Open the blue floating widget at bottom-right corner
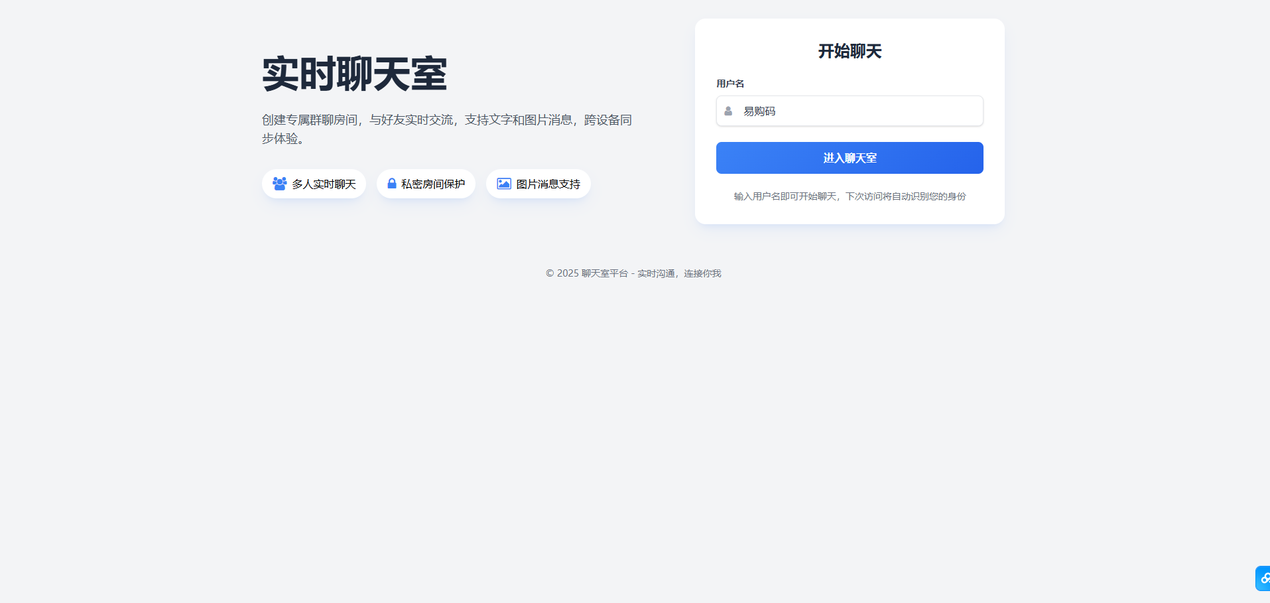The height and width of the screenshot is (603, 1270). point(1263,578)
